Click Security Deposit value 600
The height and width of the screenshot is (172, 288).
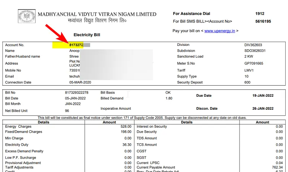pos(247,82)
